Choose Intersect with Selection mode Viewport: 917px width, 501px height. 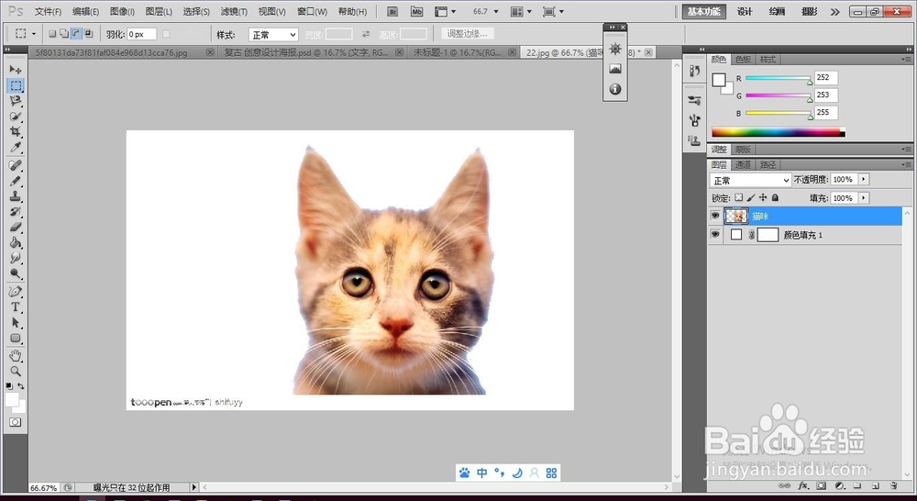pos(88,34)
